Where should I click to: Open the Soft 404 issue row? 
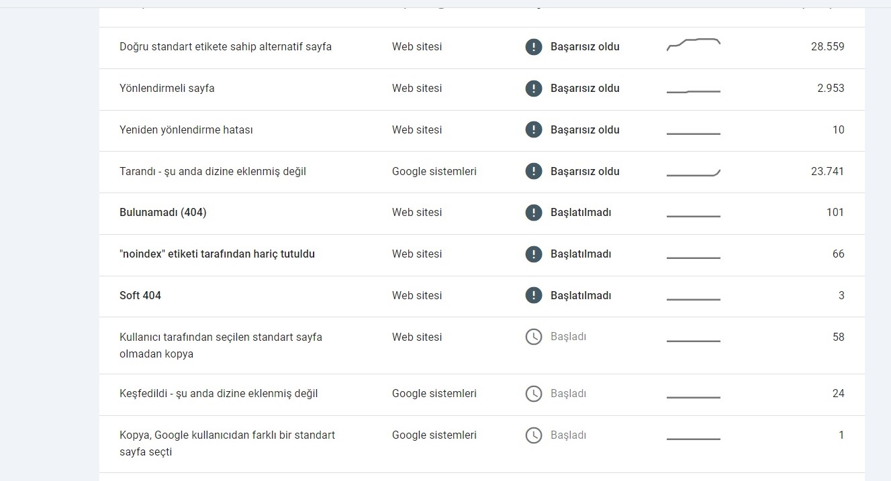482,296
